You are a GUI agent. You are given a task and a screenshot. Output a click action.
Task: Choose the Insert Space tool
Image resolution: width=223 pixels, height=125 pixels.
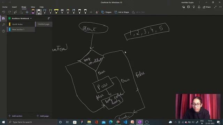[x=27, y=12]
